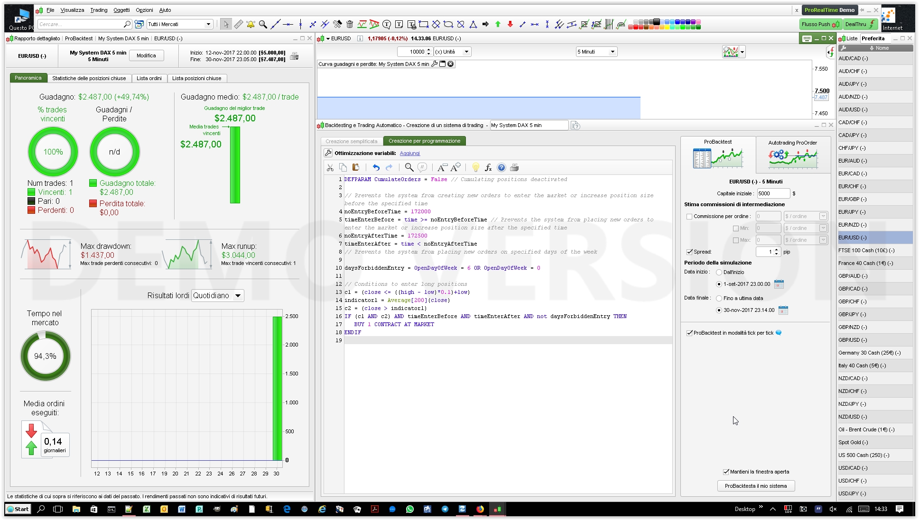Select the trash delete objects tool
919x520 pixels.
(350, 24)
